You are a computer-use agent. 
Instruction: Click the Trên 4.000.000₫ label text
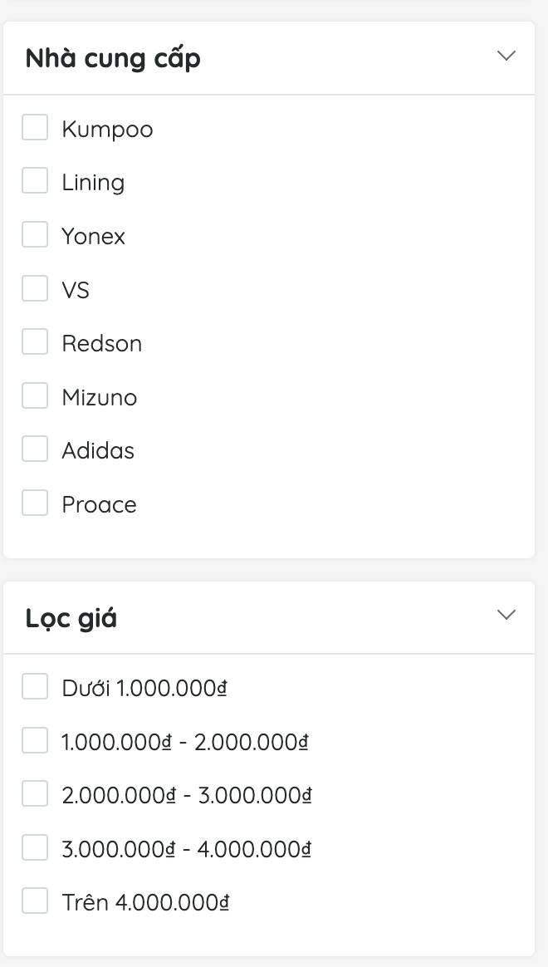click(x=145, y=903)
